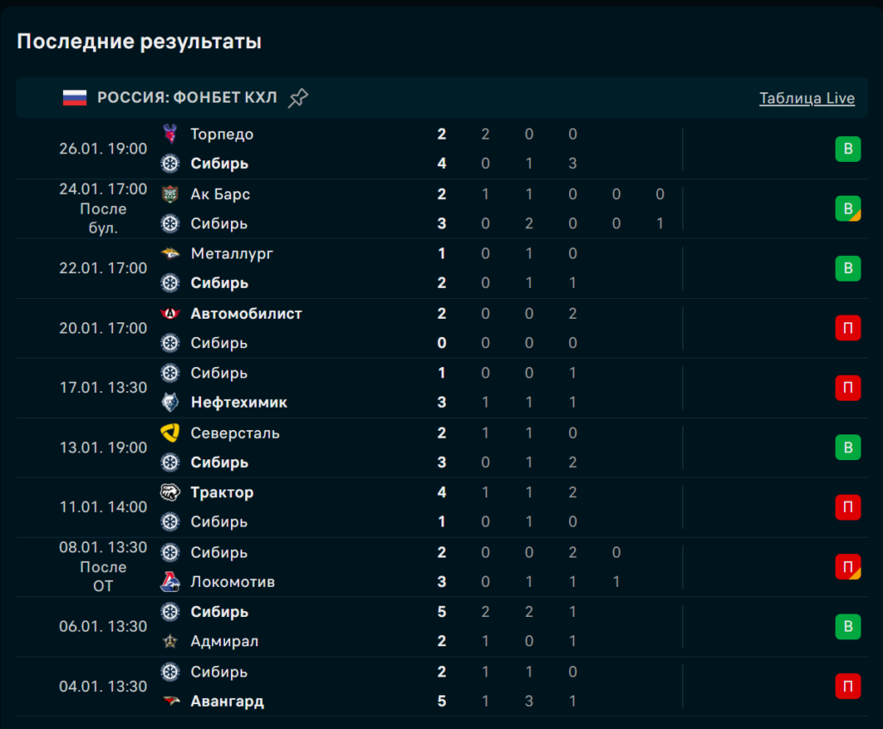Click the Russian flag icon
The height and width of the screenshot is (729, 883).
pos(75,97)
